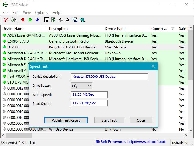Open the Edit menu
Viewport: 194px width, 146px height.
pos(15,13)
